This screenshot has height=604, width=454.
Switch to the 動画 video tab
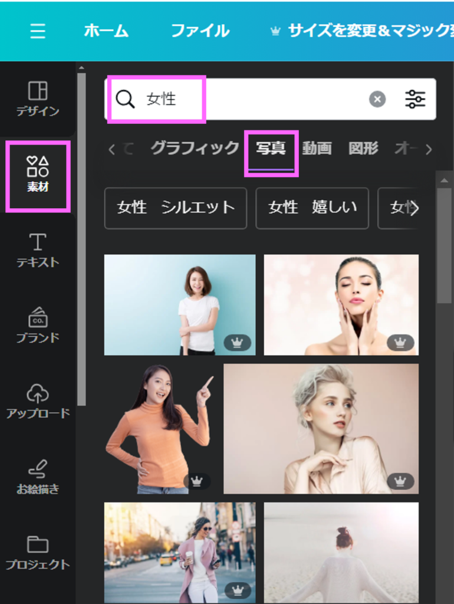tap(317, 149)
